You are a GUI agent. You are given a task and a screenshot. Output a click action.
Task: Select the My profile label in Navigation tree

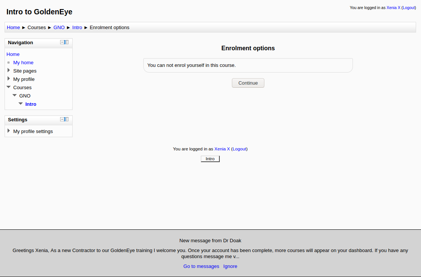(24, 79)
